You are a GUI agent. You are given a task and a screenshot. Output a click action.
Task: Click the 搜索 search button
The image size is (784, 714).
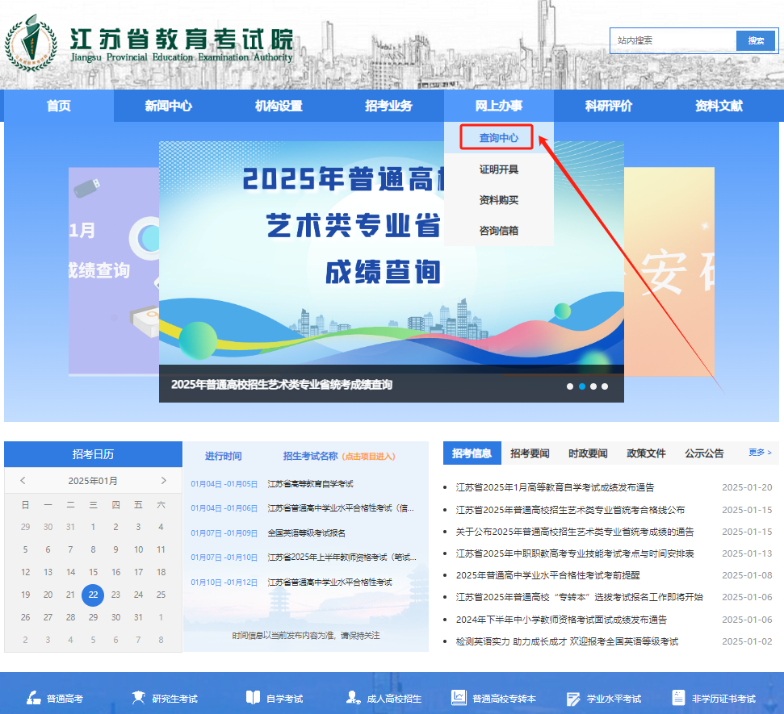pyautogui.click(x=756, y=40)
